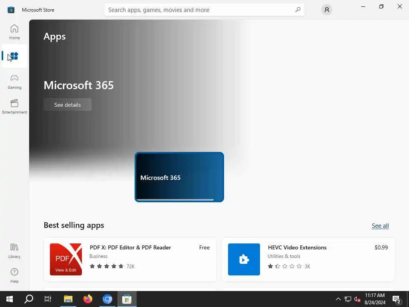Click the Microsoft 365 hero banner title
This screenshot has height=307, width=409.
[x=79, y=85]
